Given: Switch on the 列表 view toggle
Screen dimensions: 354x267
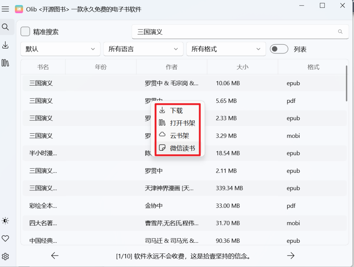Looking at the screenshot, I should 279,49.
